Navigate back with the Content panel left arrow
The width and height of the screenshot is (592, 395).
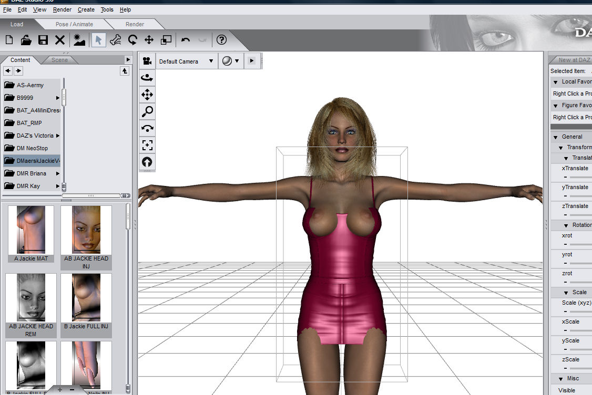tap(8, 71)
